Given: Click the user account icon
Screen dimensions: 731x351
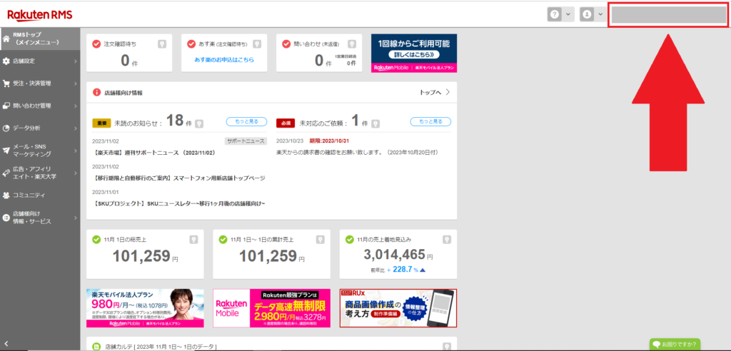Looking at the screenshot, I should point(587,14).
